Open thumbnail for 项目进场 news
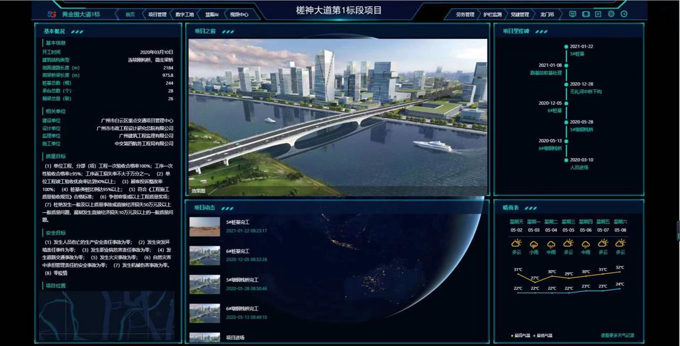This screenshot has height=346, width=680. [205, 338]
